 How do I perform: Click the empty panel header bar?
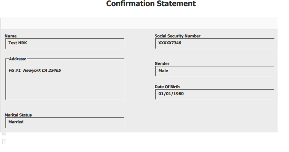coord(139,24)
